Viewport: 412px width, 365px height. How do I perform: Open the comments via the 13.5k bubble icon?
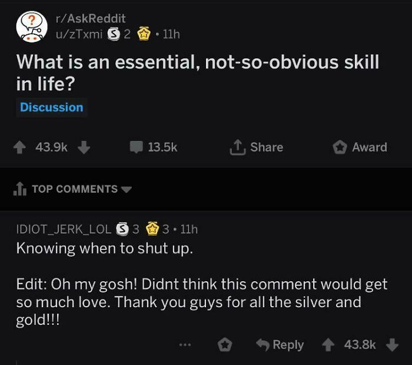coord(137,147)
